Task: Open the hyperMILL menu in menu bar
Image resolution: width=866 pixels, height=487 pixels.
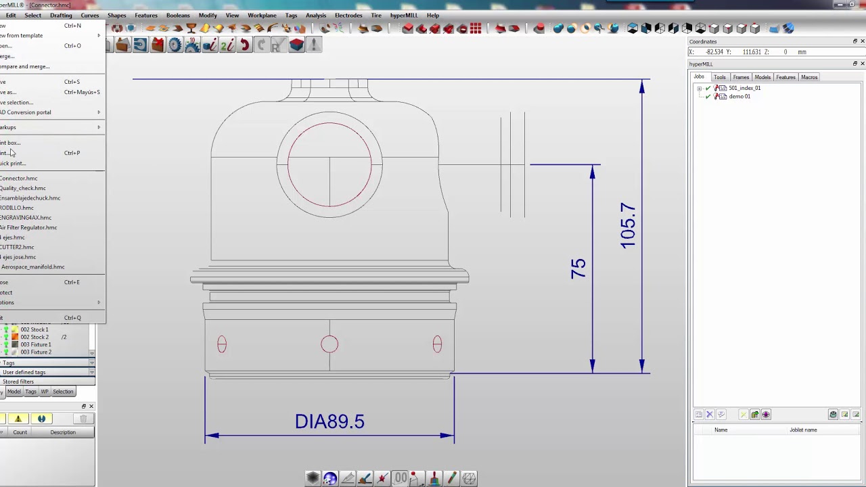Action: 404,15
